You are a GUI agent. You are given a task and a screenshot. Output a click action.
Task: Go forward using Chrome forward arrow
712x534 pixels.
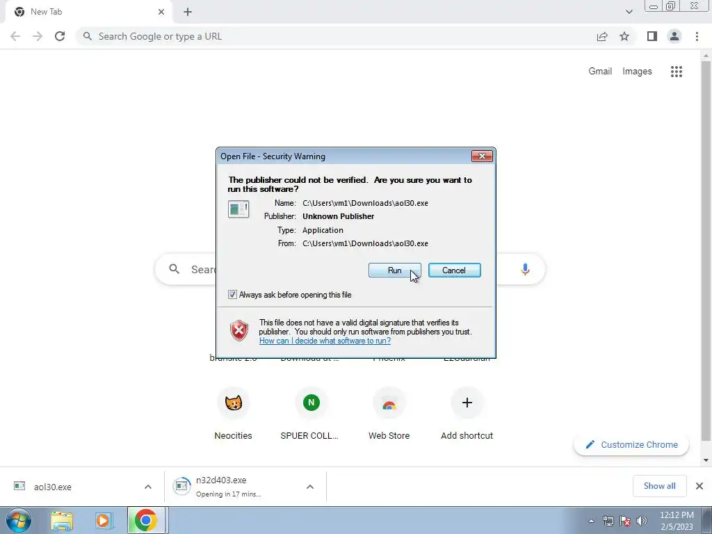[x=38, y=36]
